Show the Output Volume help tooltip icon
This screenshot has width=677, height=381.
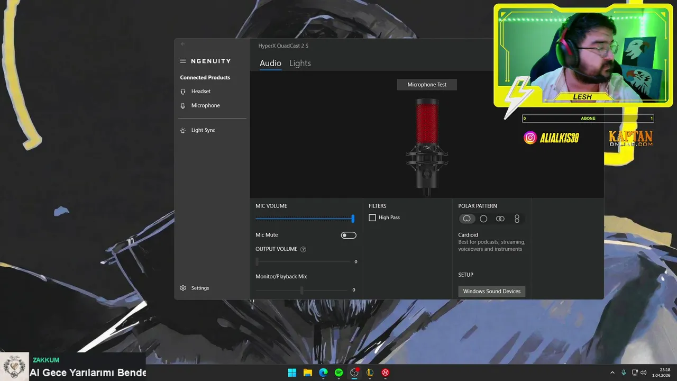303,249
